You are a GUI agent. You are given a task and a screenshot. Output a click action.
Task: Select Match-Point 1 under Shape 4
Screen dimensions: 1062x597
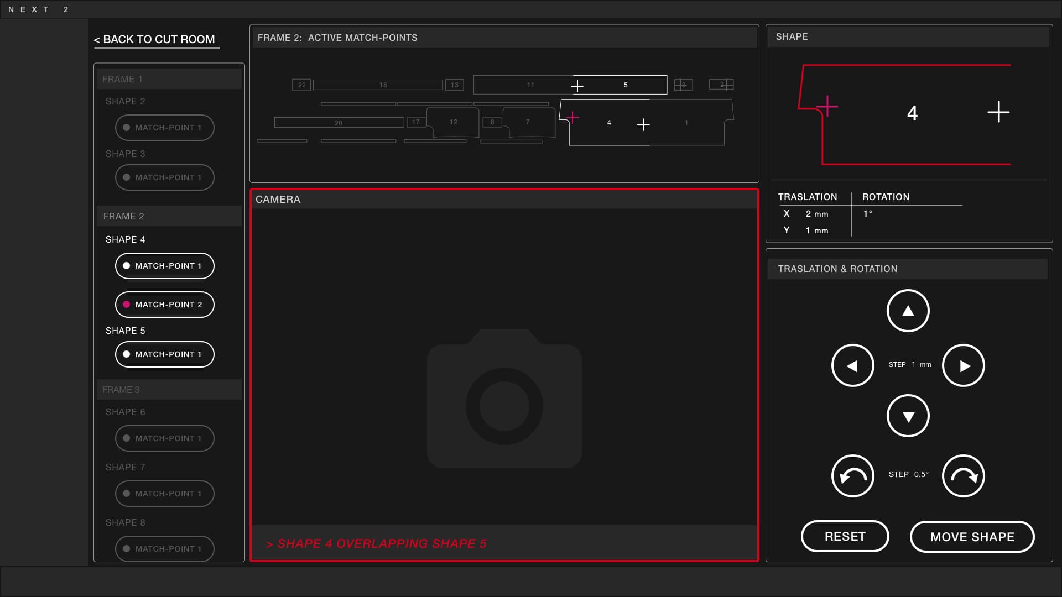[165, 266]
